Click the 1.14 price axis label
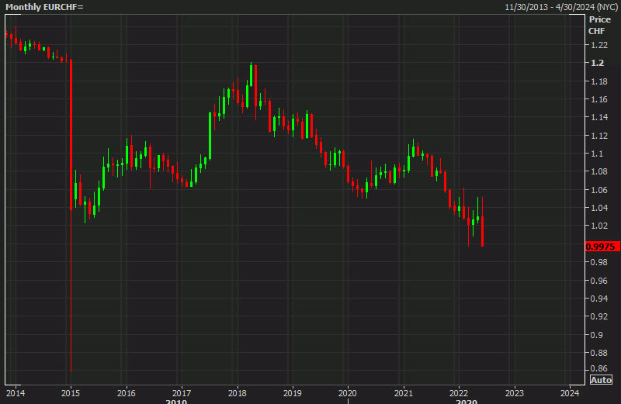Image resolution: width=621 pixels, height=404 pixels. (x=598, y=117)
